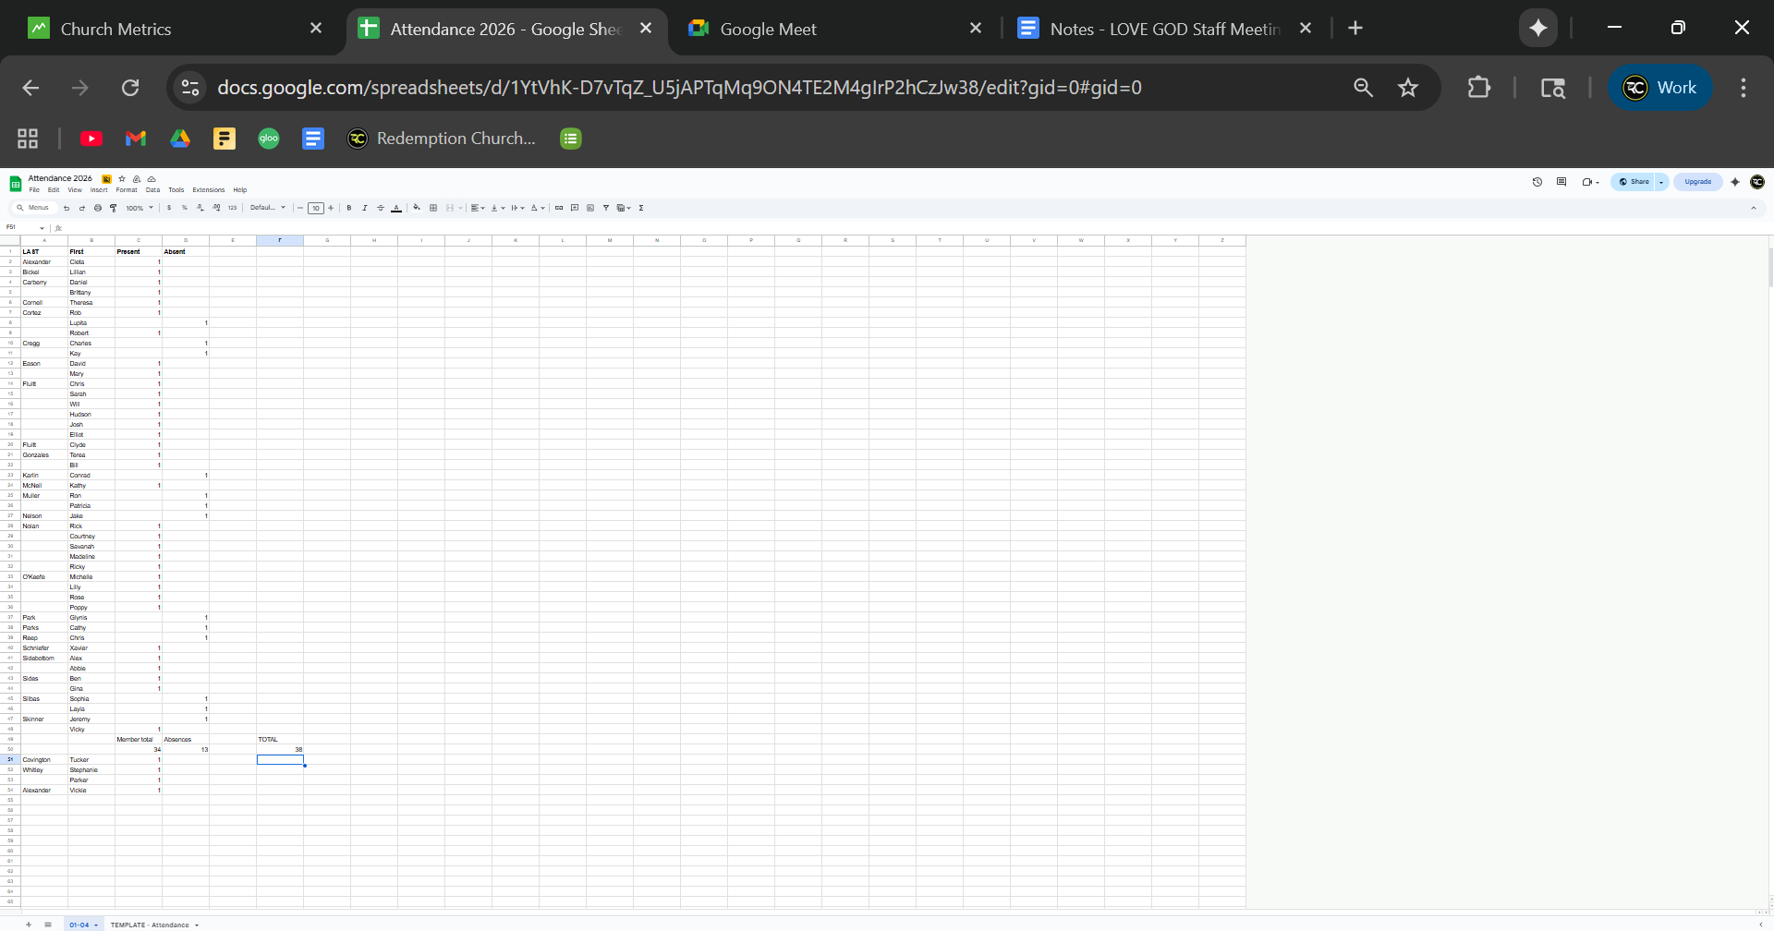The image size is (1774, 931).
Task: Toggle italic formatting
Action: 365,208
